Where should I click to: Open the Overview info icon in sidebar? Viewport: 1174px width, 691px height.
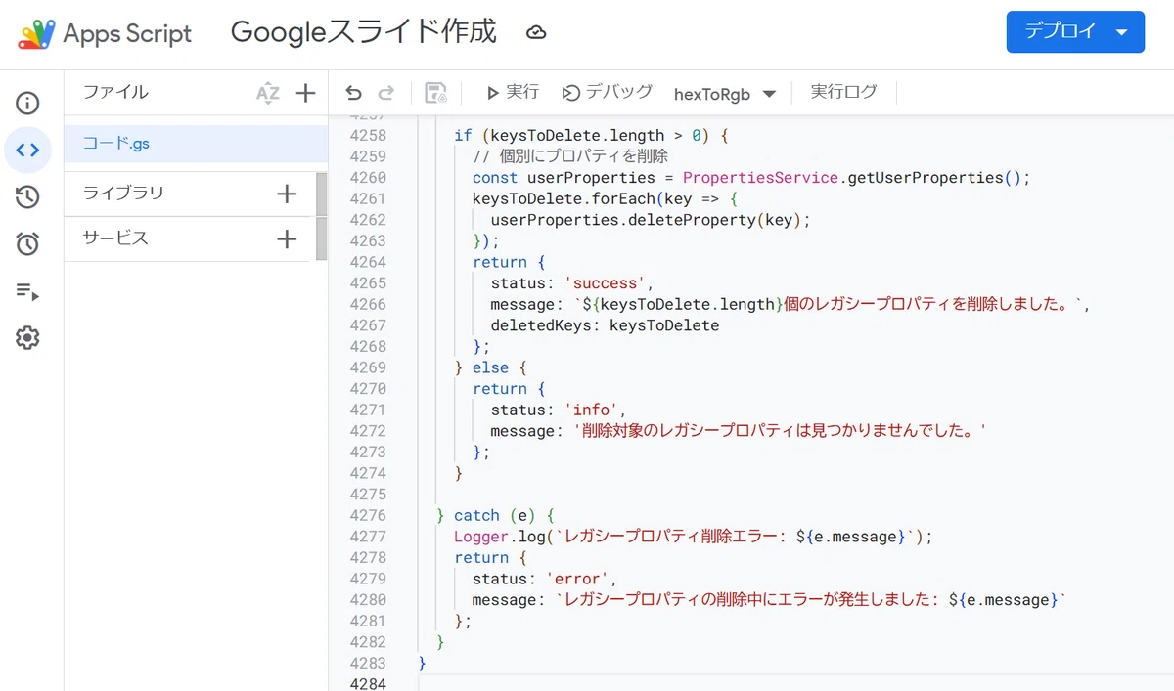click(x=27, y=103)
